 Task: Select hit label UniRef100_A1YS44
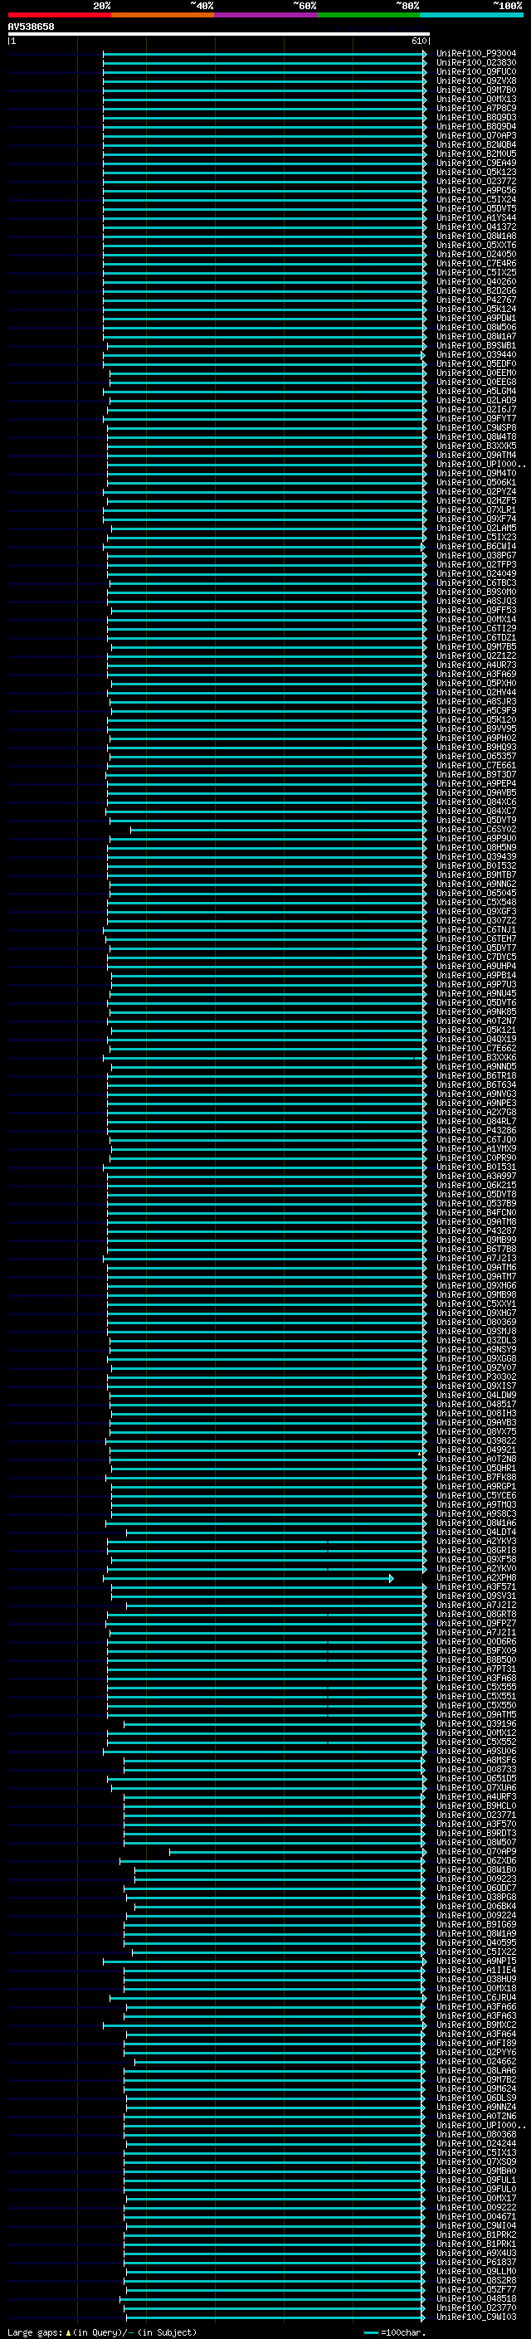tap(475, 218)
